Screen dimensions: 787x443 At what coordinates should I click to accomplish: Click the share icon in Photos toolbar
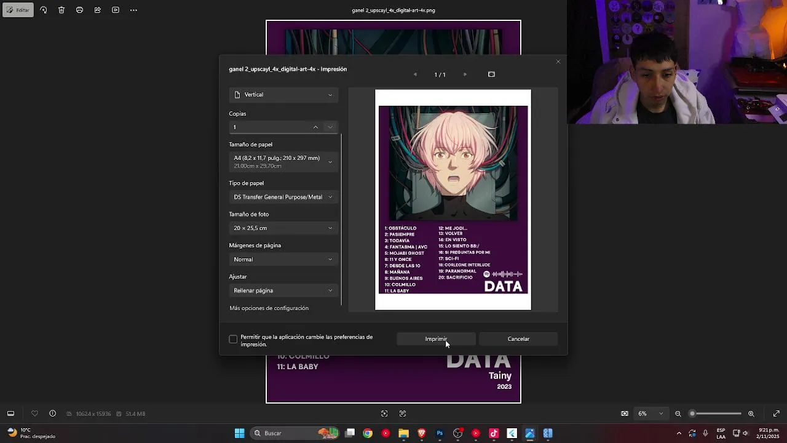pos(97,10)
